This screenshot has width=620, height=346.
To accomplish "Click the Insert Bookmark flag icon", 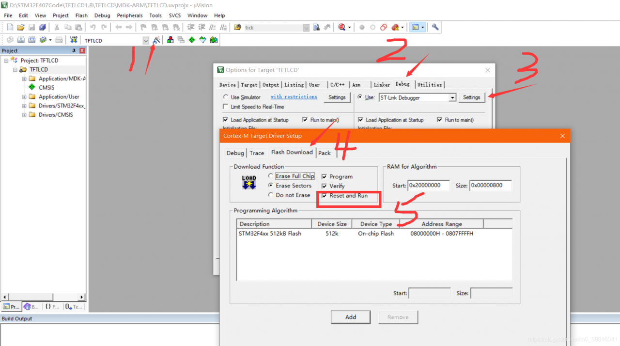I will click(x=143, y=27).
